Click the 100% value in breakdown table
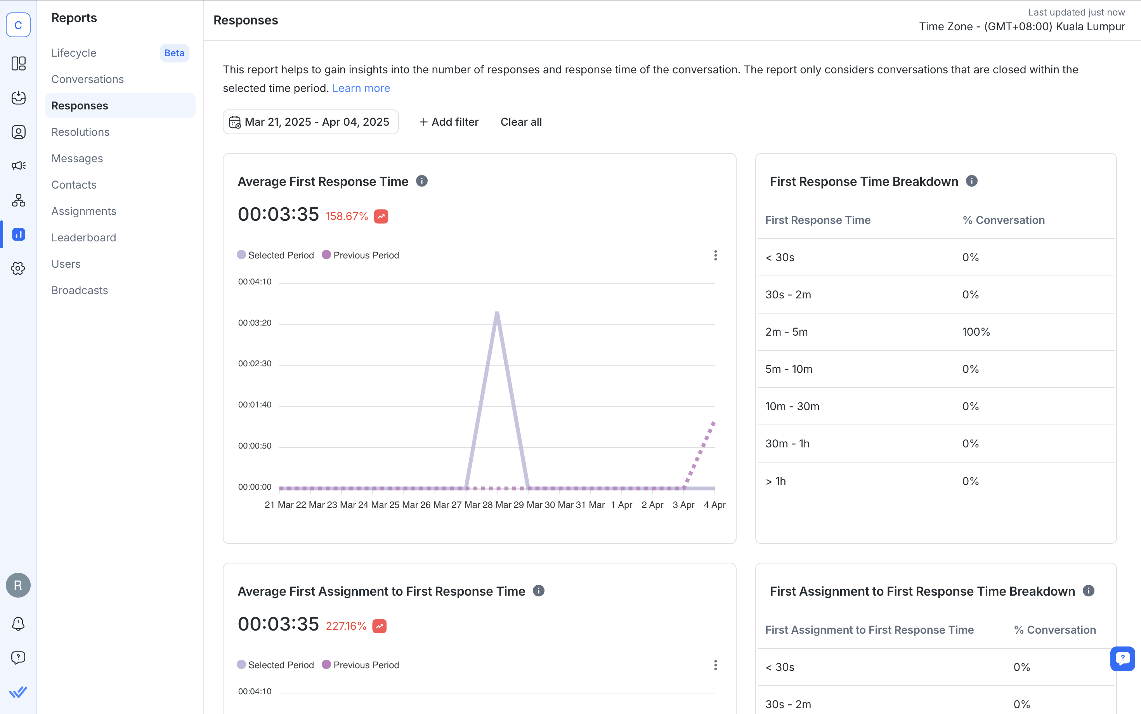 976,332
